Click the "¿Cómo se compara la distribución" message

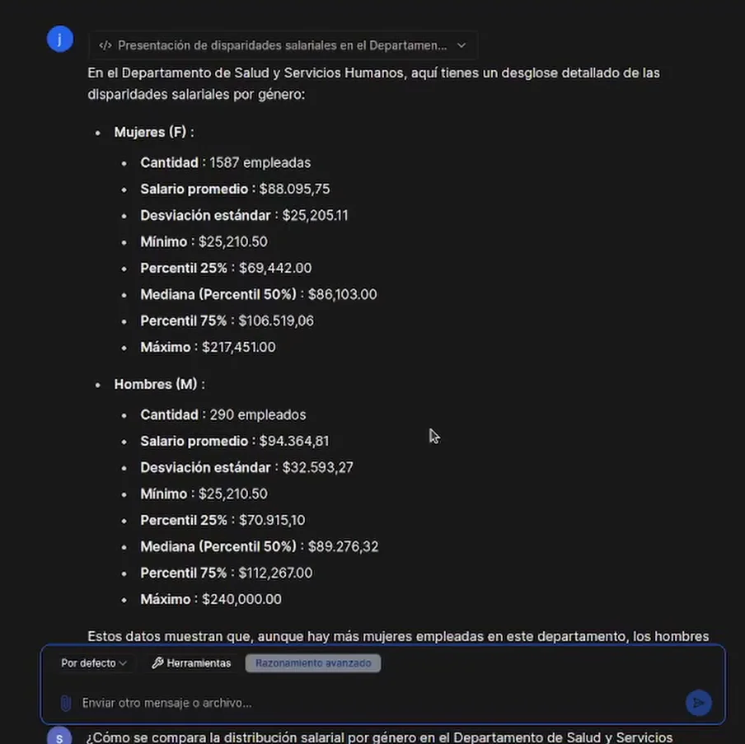click(379, 737)
